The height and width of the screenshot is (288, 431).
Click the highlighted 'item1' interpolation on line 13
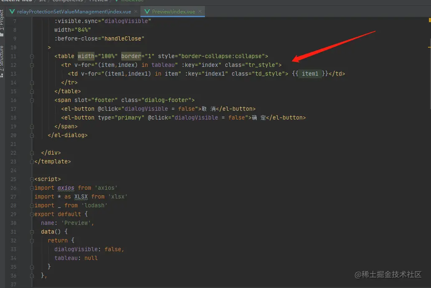coord(310,74)
